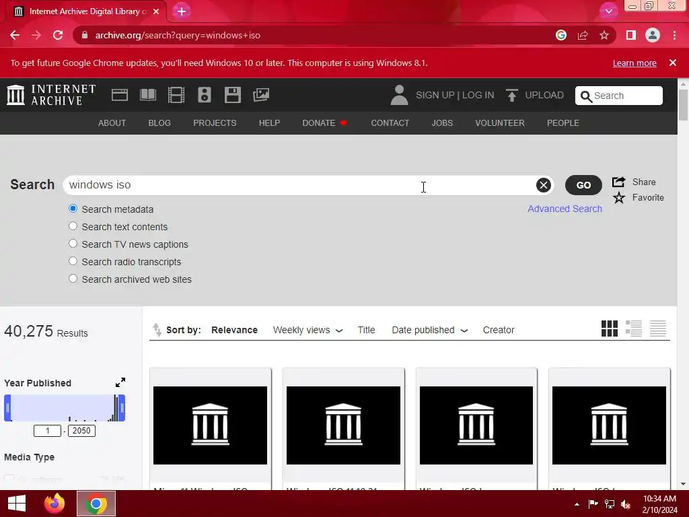This screenshot has height=517, width=689.
Task: Open PROJECTS menu item
Action: (215, 123)
